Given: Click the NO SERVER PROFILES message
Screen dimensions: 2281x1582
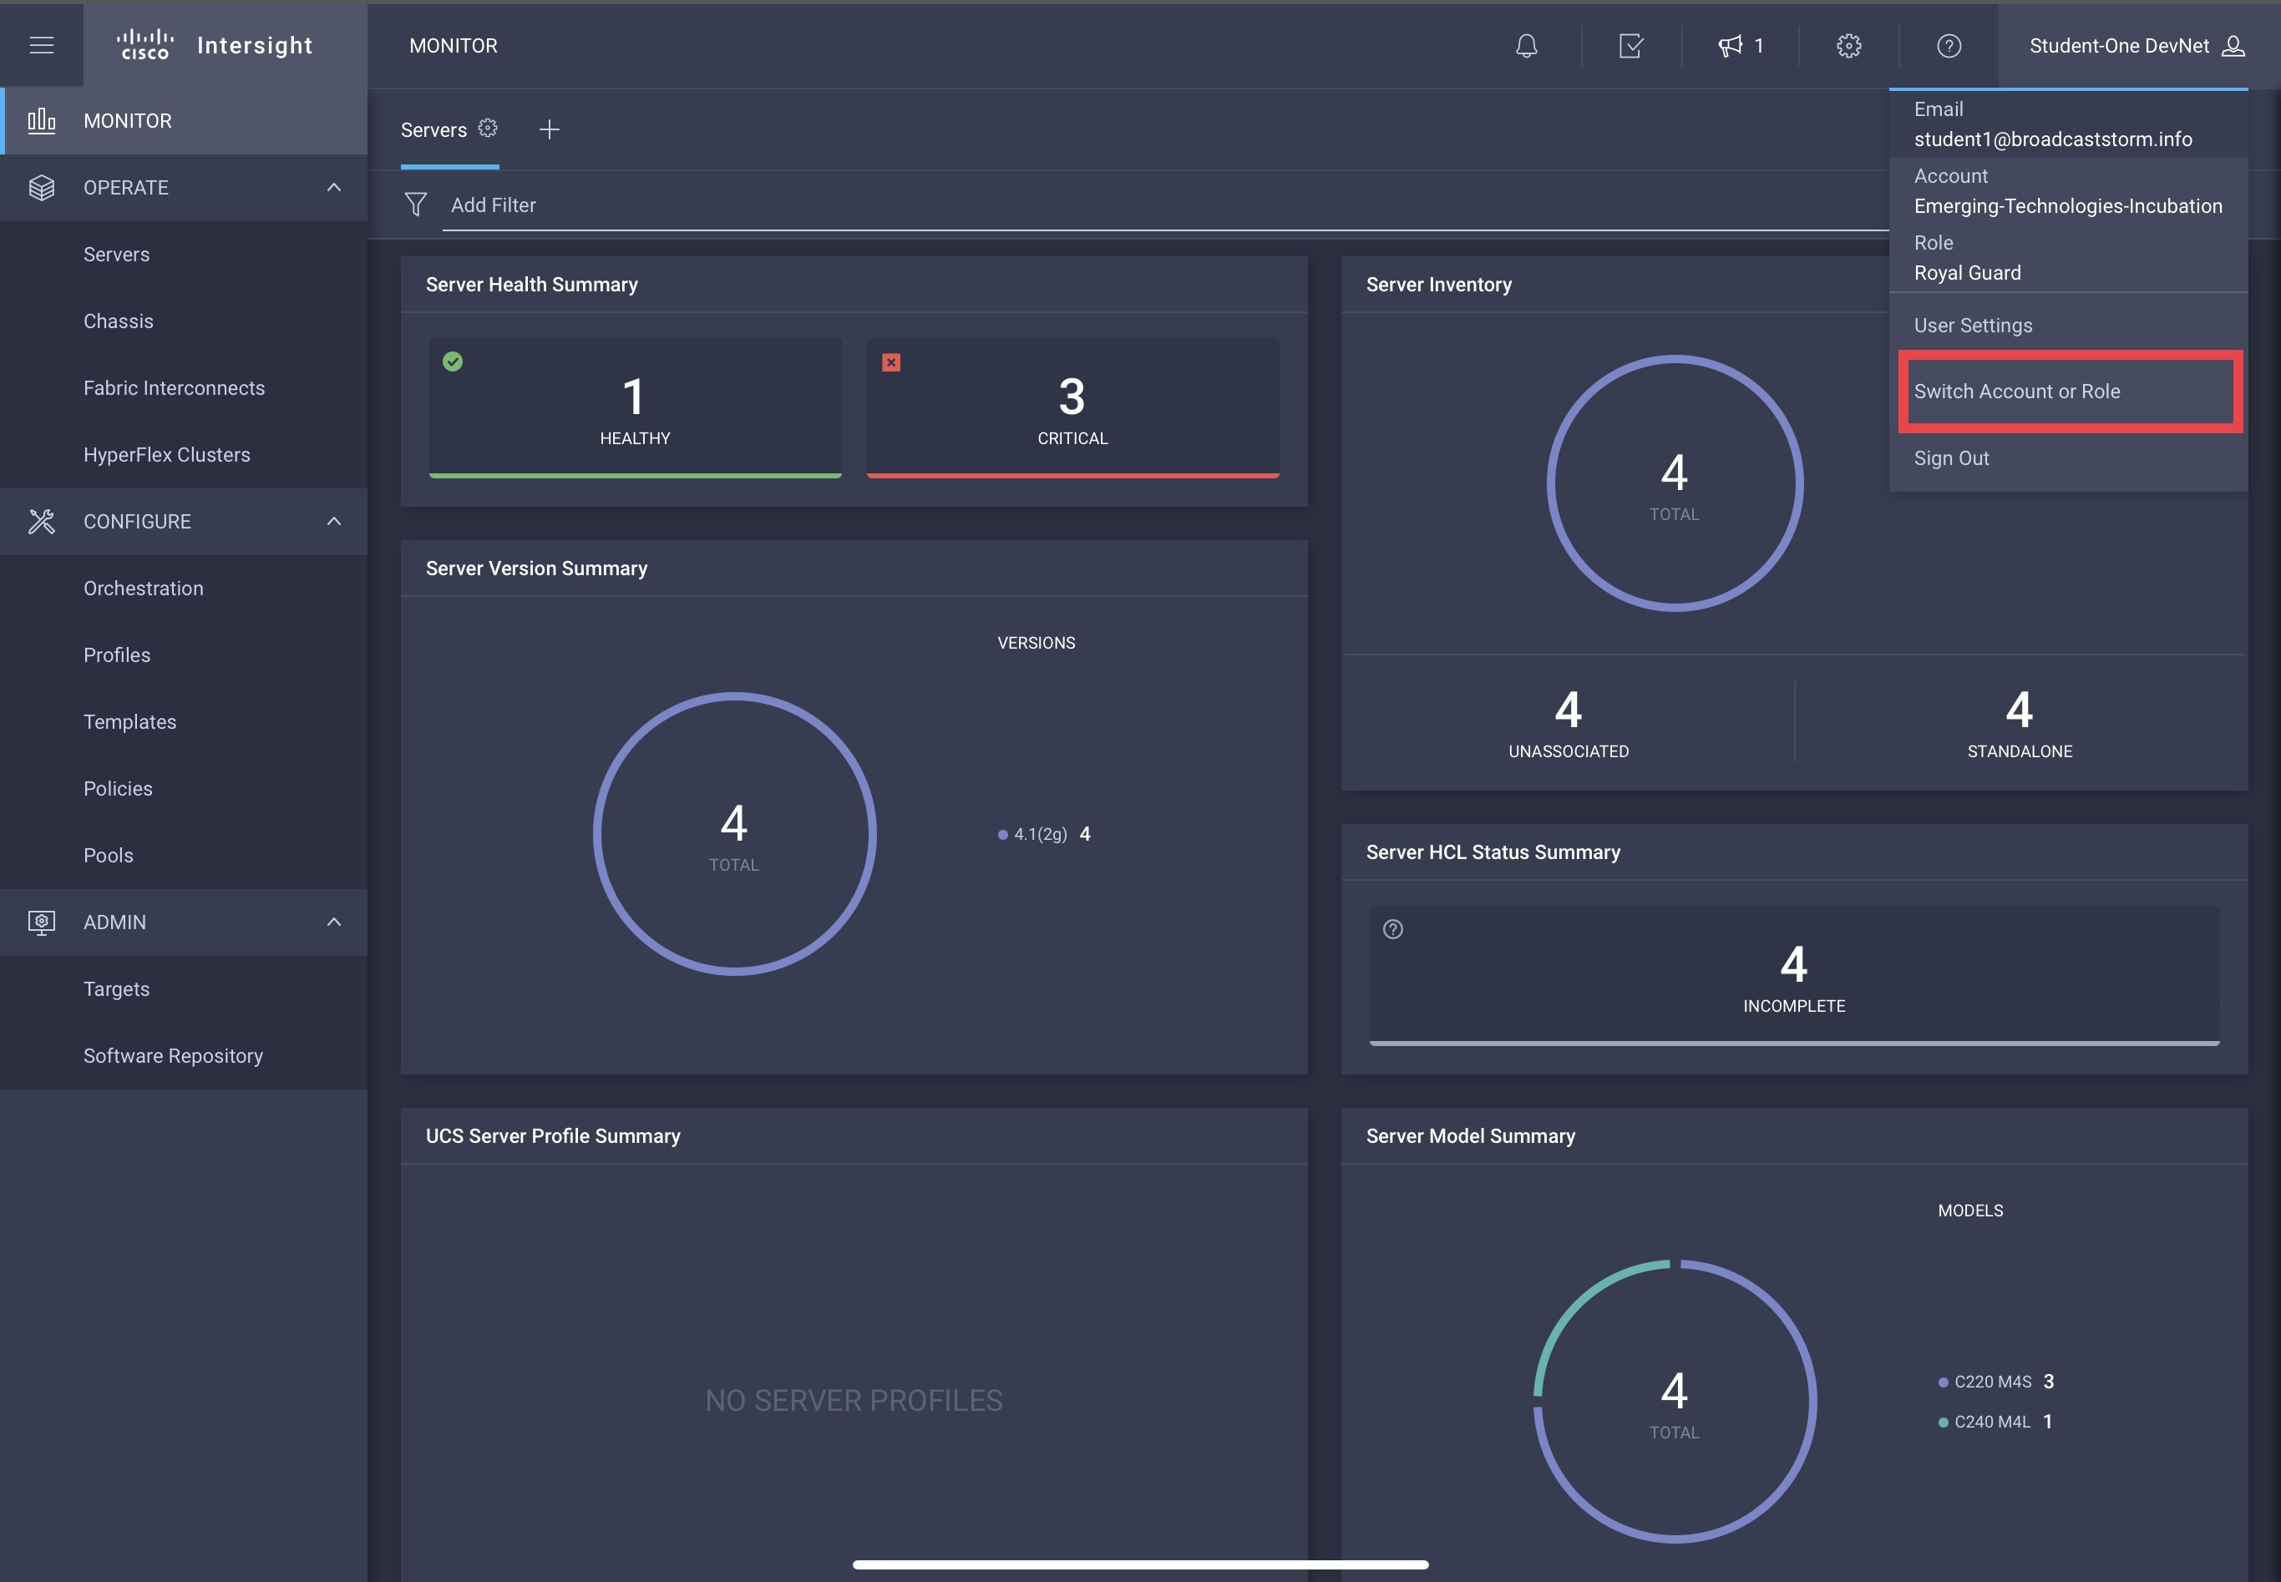Looking at the screenshot, I should click(853, 1400).
